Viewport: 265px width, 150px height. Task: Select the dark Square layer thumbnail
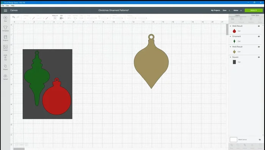[x=234, y=62]
